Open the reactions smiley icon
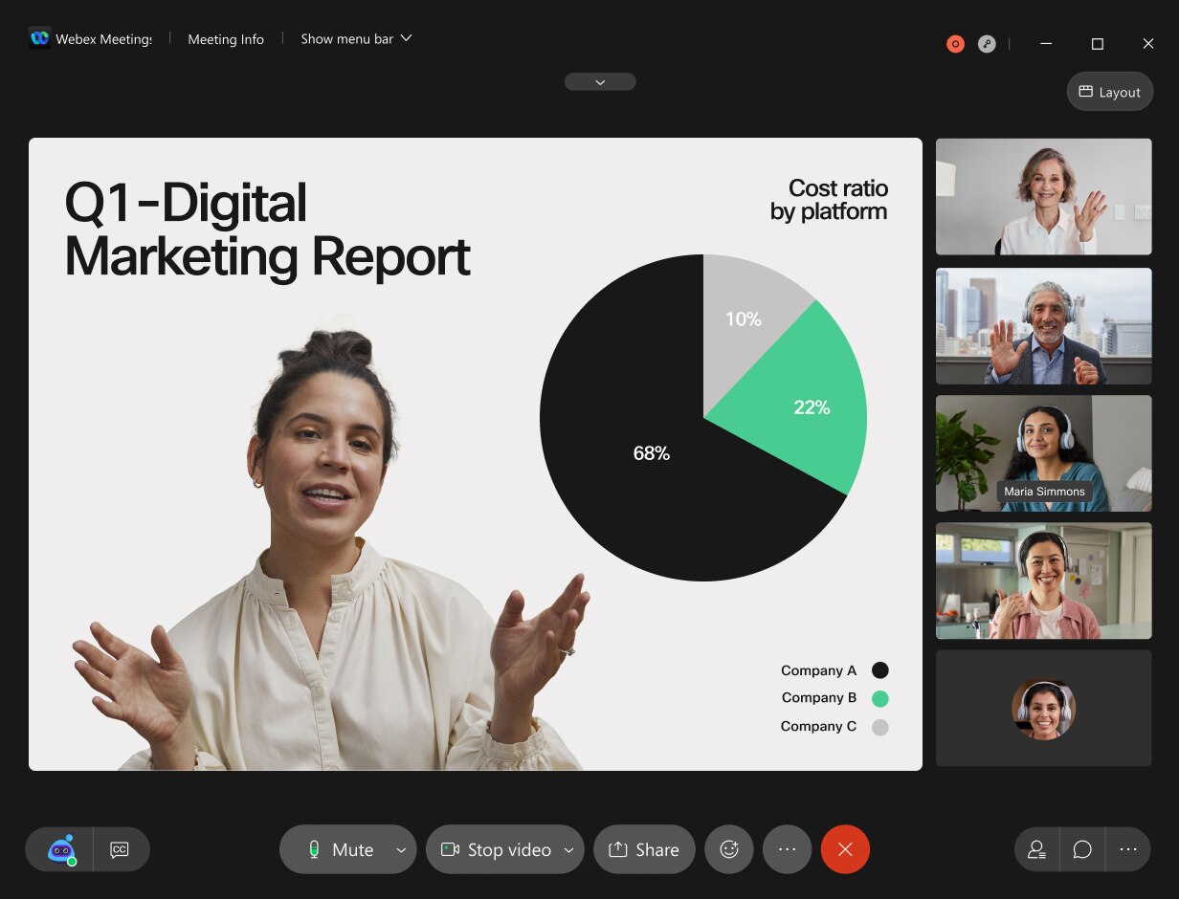 729,849
